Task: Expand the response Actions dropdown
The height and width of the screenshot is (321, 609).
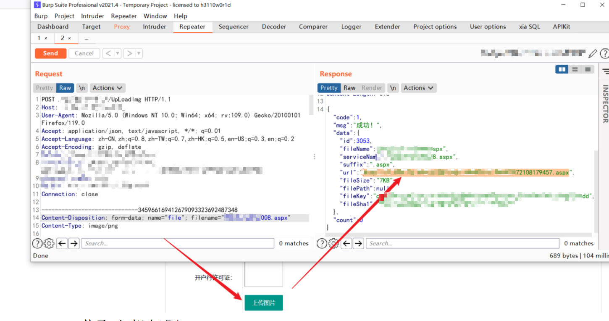Action: point(418,88)
